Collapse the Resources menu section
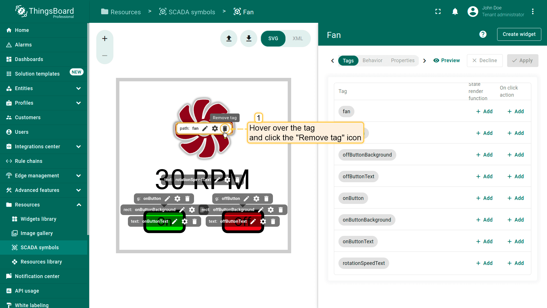Image resolution: width=547 pixels, height=308 pixels. 79,205
